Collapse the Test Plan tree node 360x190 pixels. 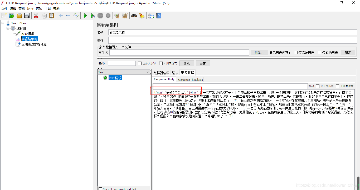click(x=3, y=23)
